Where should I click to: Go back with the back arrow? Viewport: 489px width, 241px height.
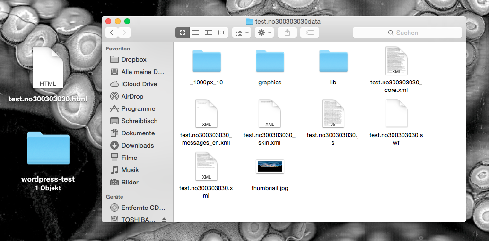pos(112,33)
